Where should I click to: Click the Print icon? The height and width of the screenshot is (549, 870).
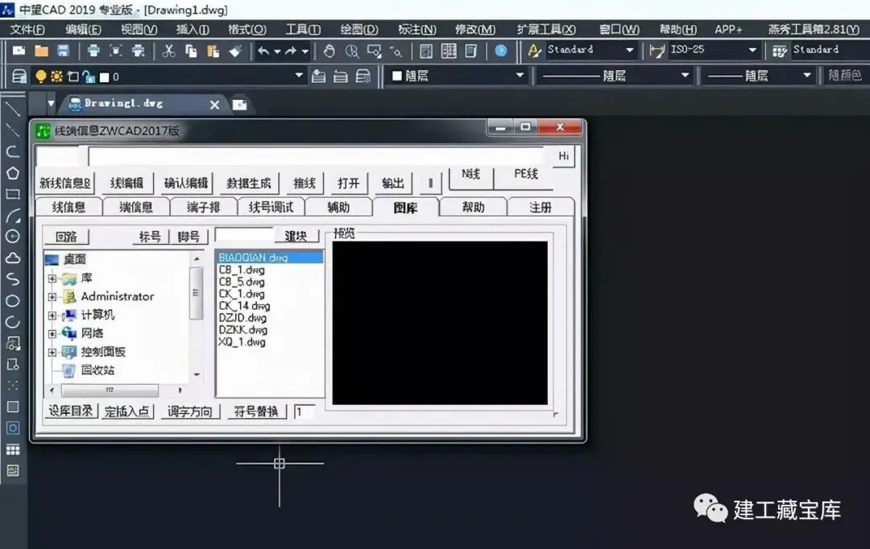(x=93, y=51)
